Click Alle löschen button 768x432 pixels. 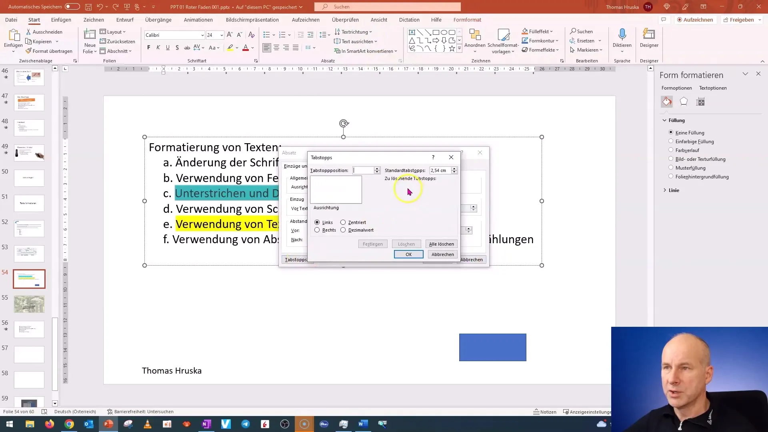point(441,244)
